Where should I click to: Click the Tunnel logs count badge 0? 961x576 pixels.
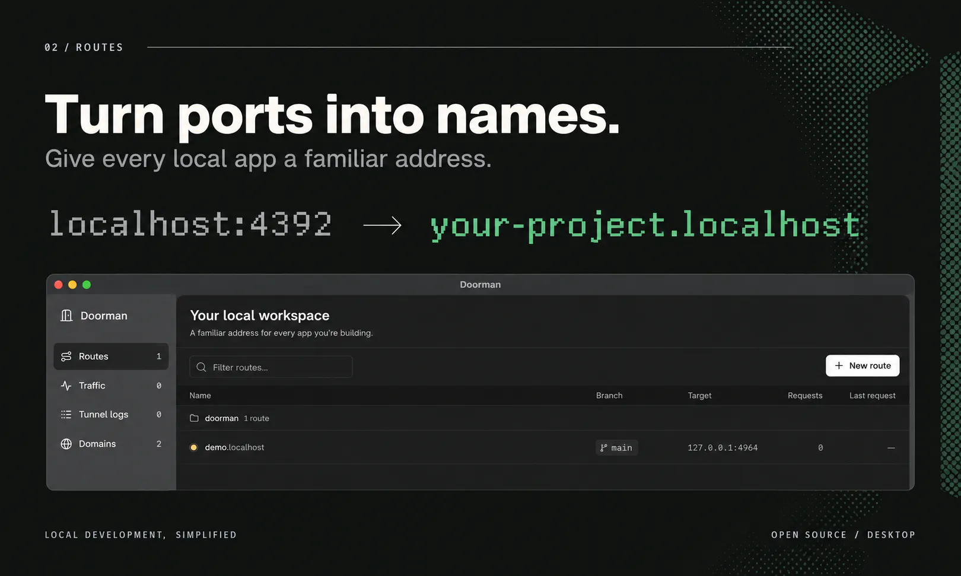[x=158, y=415]
